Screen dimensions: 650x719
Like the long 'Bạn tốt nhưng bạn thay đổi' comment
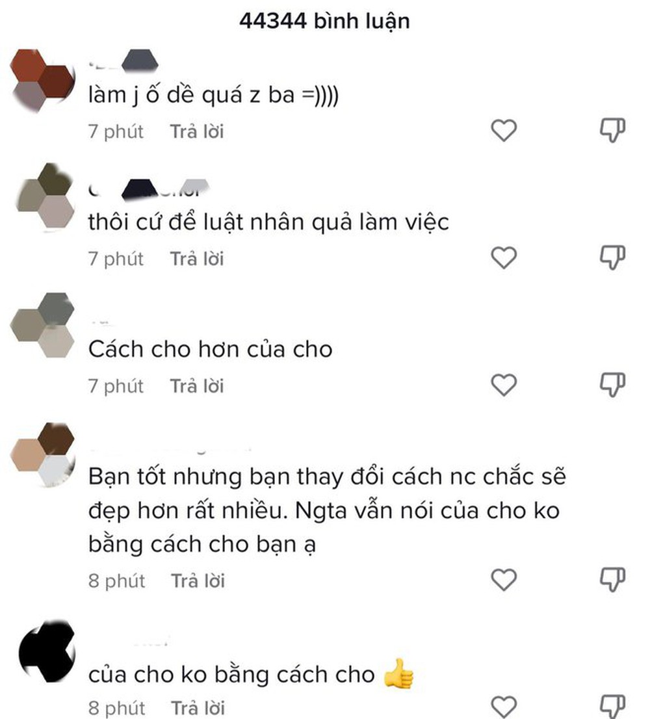[x=504, y=580]
